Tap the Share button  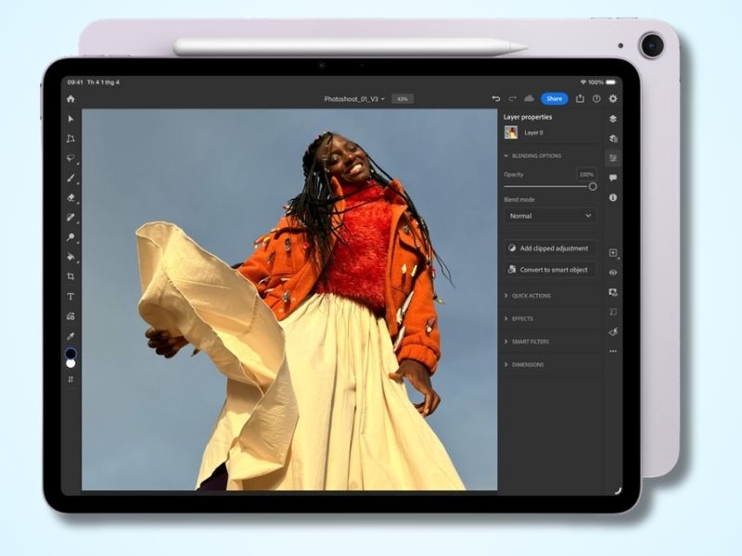[x=555, y=97]
